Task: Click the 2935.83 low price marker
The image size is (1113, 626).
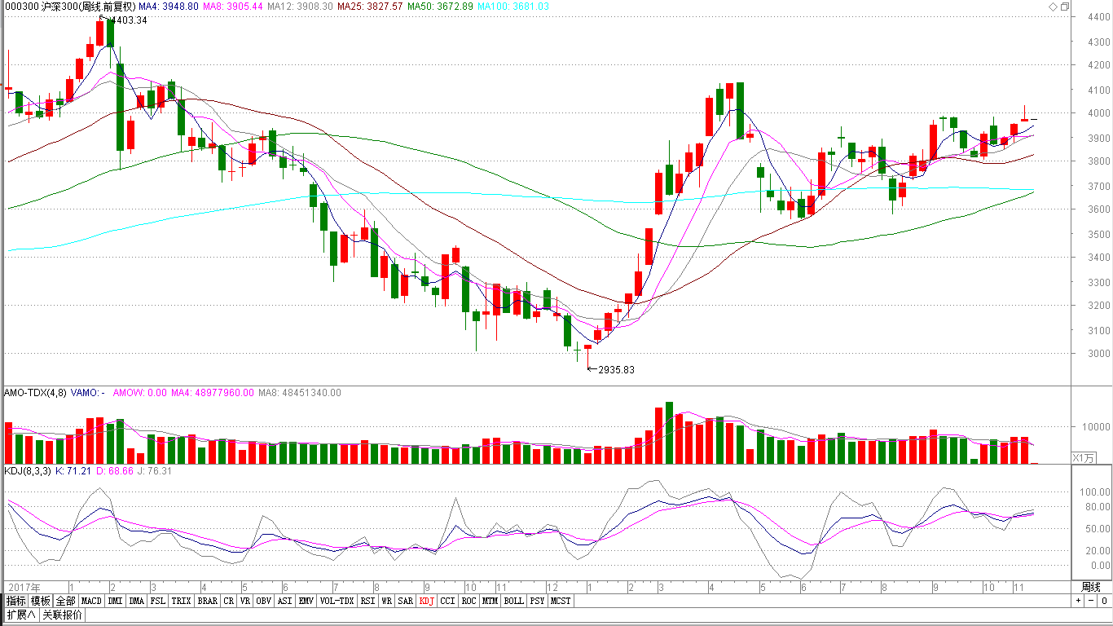Action: [x=615, y=369]
